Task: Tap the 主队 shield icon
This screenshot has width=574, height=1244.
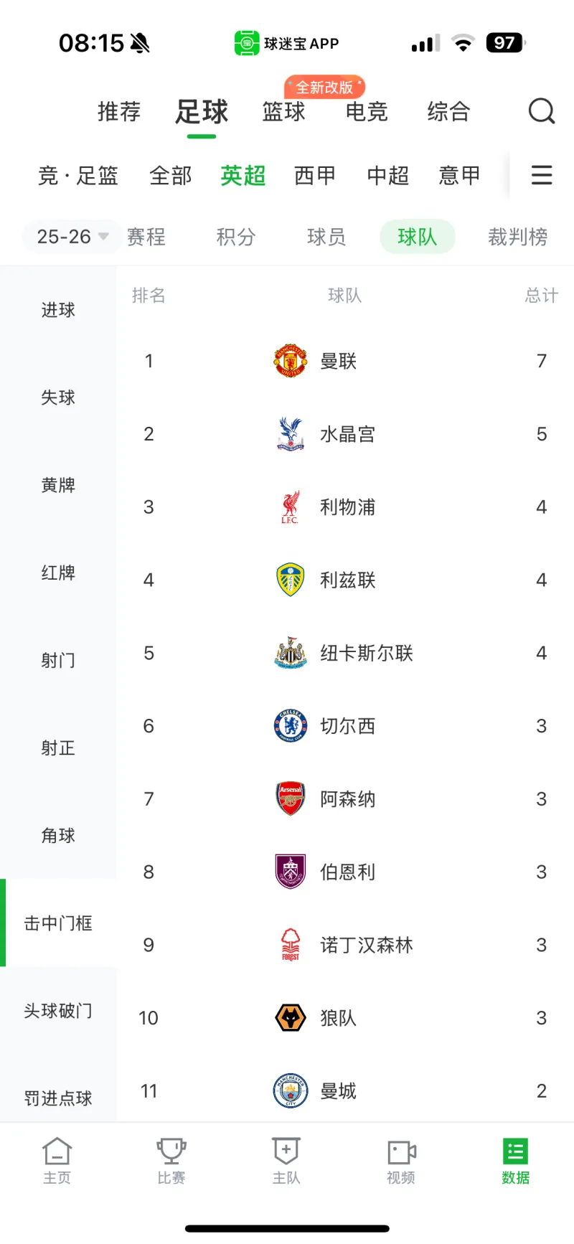Action: (x=286, y=1152)
